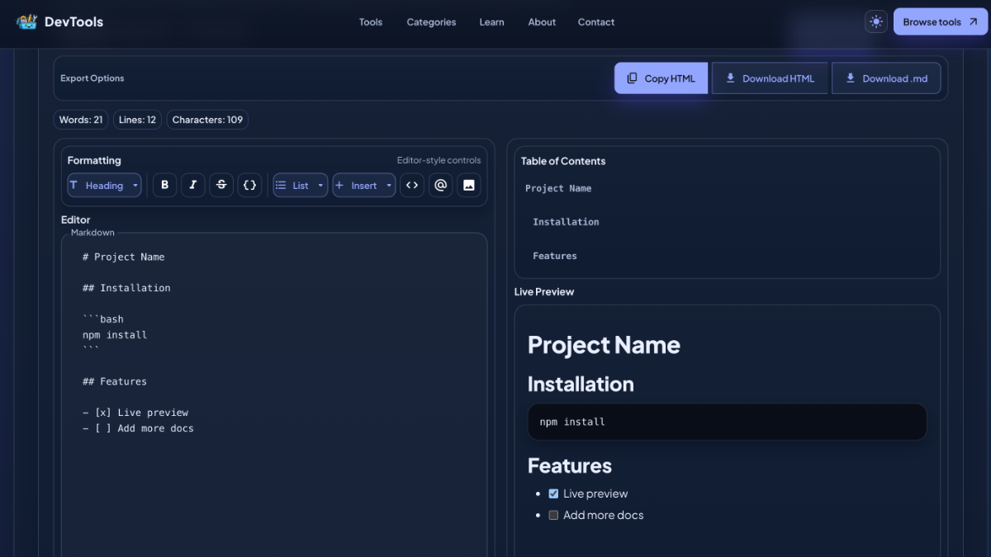Click inside the Markdown editor text area
Viewport: 991px width, 557px height.
coord(274,396)
